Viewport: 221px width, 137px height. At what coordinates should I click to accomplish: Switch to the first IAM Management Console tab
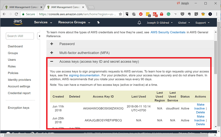pyautogui.click(x=23, y=7)
